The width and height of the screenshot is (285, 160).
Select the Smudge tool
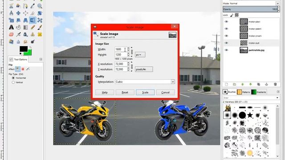pyautogui.click(x=25, y=41)
